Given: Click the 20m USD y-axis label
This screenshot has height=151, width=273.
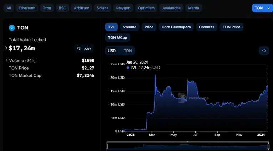Looking at the screenshot, I should [117, 78].
